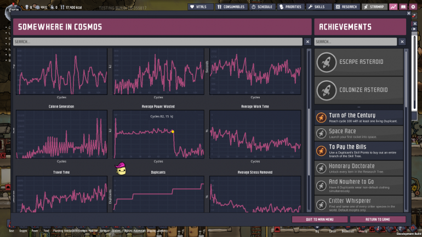
Task: Clear the achievements search field
Action: tap(402, 42)
